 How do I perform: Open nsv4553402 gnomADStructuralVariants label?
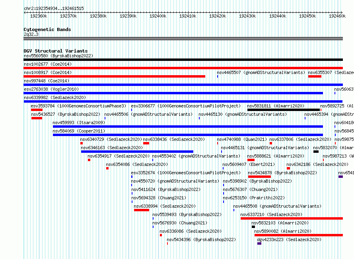[x=196, y=156]
